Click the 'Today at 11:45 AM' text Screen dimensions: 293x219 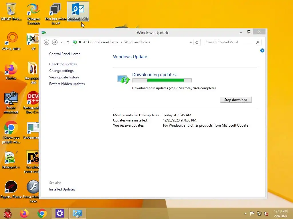pyautogui.click(x=177, y=115)
